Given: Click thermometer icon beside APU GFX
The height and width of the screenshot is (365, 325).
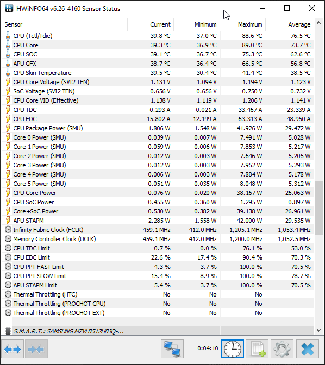Looking at the screenshot, I should click(8, 64).
